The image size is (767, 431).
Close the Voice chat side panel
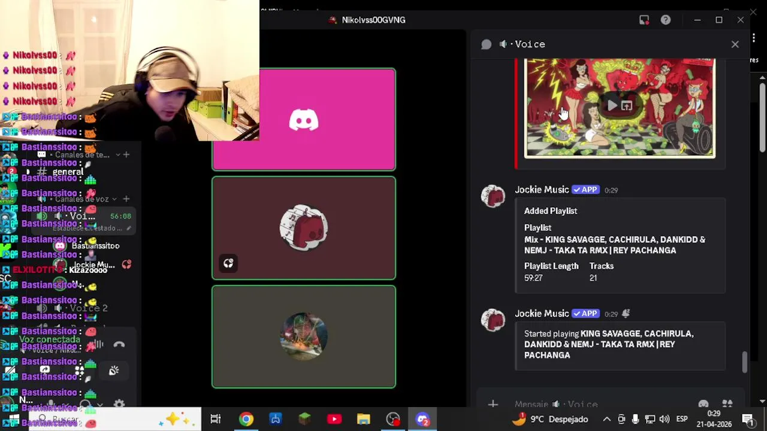point(735,44)
